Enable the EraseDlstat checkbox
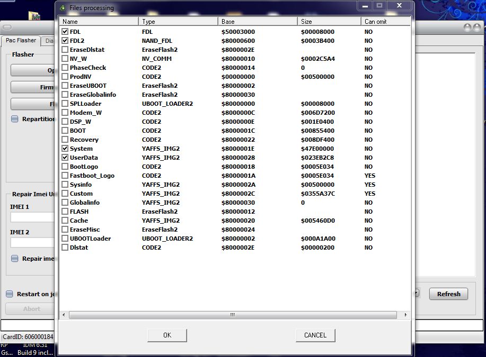Viewport: 486px width, 357px height. click(65, 50)
